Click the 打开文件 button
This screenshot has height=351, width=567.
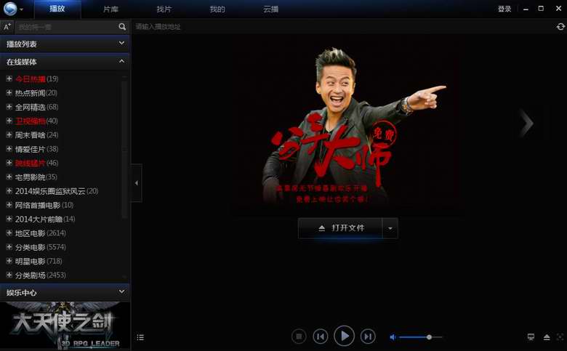(x=341, y=228)
